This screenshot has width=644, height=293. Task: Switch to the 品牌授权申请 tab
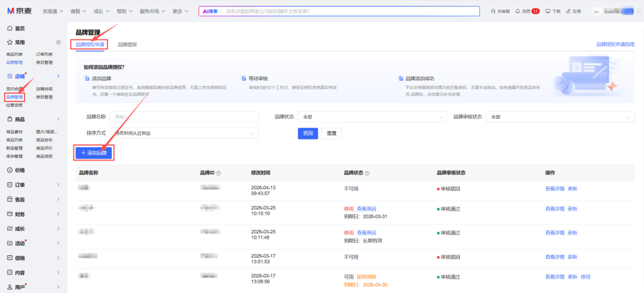coord(89,44)
